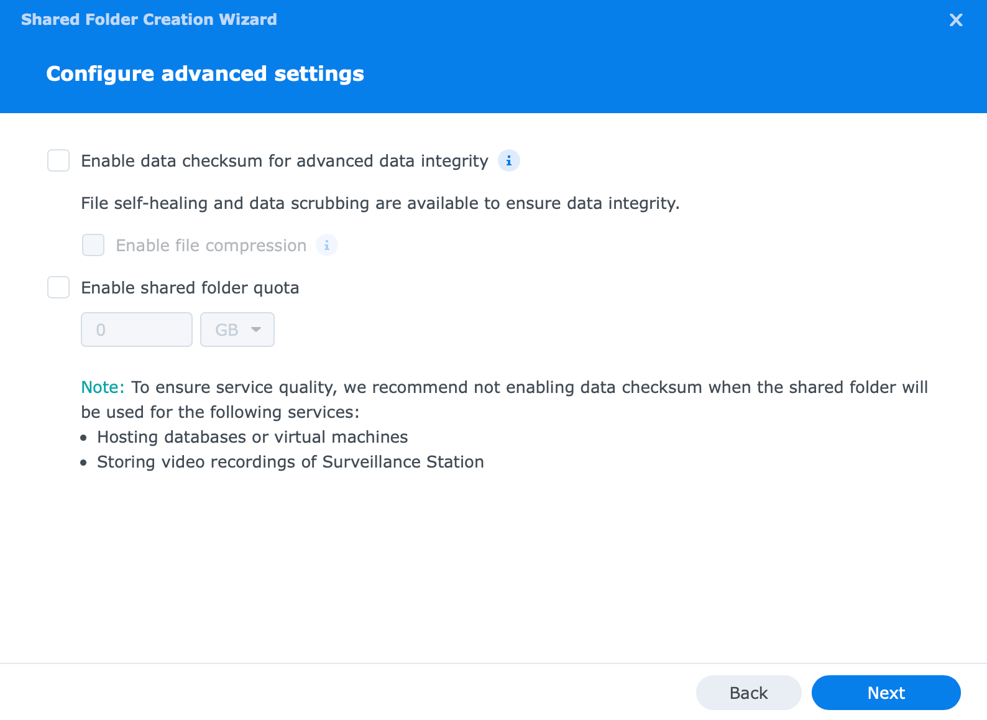Click "Hosting databases or virtual machines" bullet
The image size is (987, 720).
(x=252, y=437)
